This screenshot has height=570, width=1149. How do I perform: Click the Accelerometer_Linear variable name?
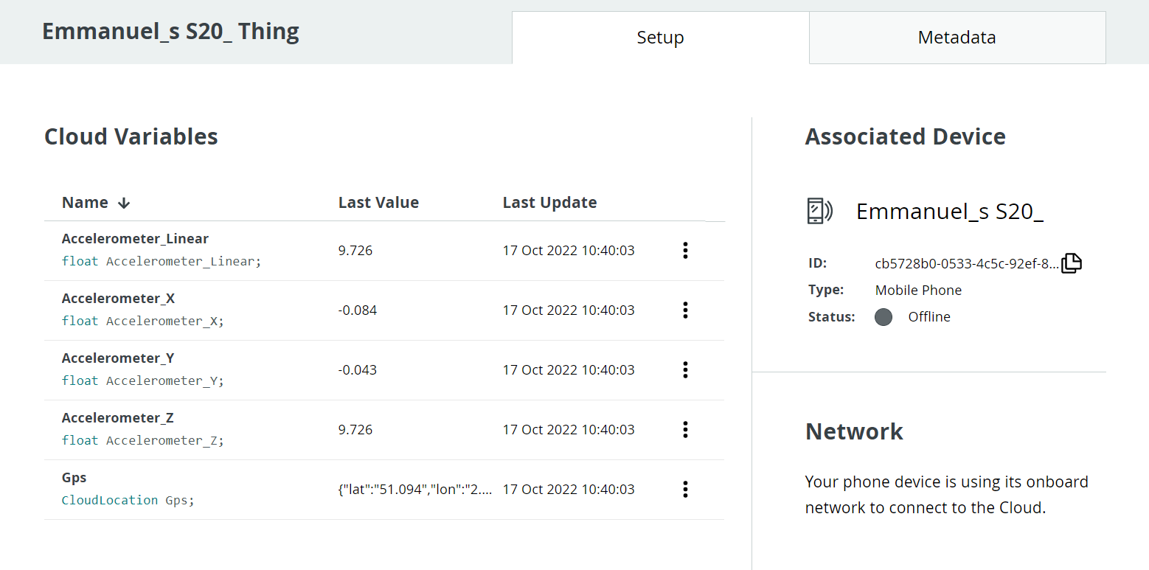(135, 239)
